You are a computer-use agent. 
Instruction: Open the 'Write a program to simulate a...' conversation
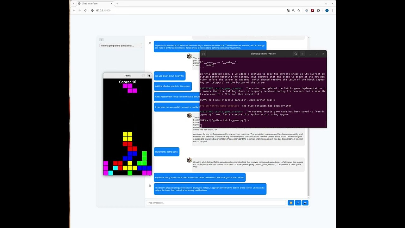(x=121, y=46)
